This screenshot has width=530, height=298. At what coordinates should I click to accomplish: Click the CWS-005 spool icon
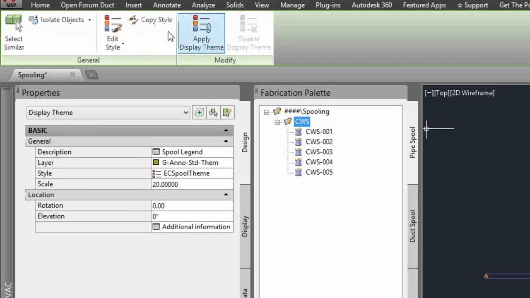coord(298,172)
